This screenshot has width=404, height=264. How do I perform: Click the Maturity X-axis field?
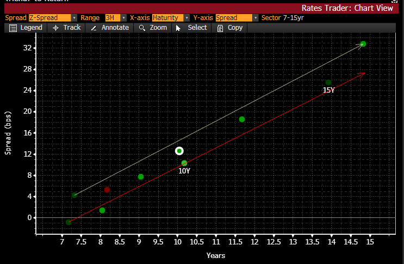tap(167, 18)
